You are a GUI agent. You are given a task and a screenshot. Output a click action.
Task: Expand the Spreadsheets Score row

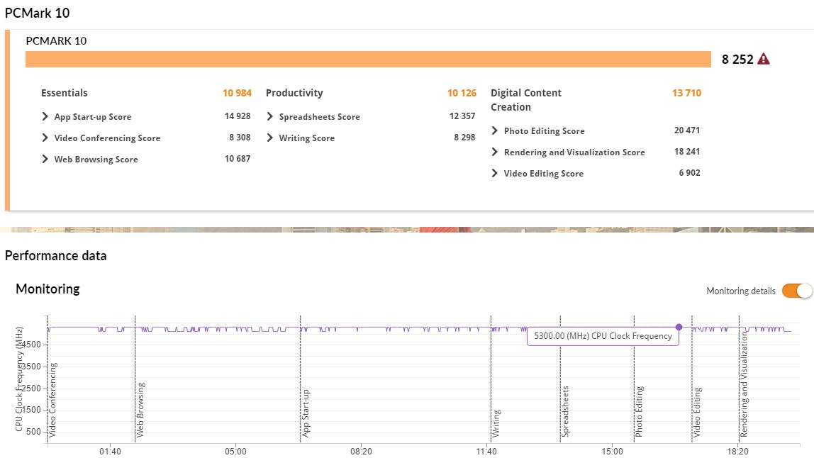click(x=270, y=116)
